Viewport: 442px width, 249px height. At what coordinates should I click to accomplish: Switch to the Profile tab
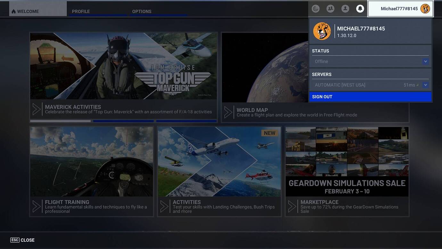coord(81,11)
